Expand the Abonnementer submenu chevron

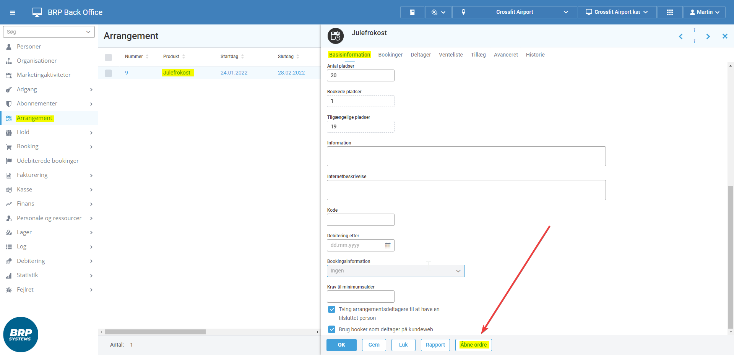point(91,104)
